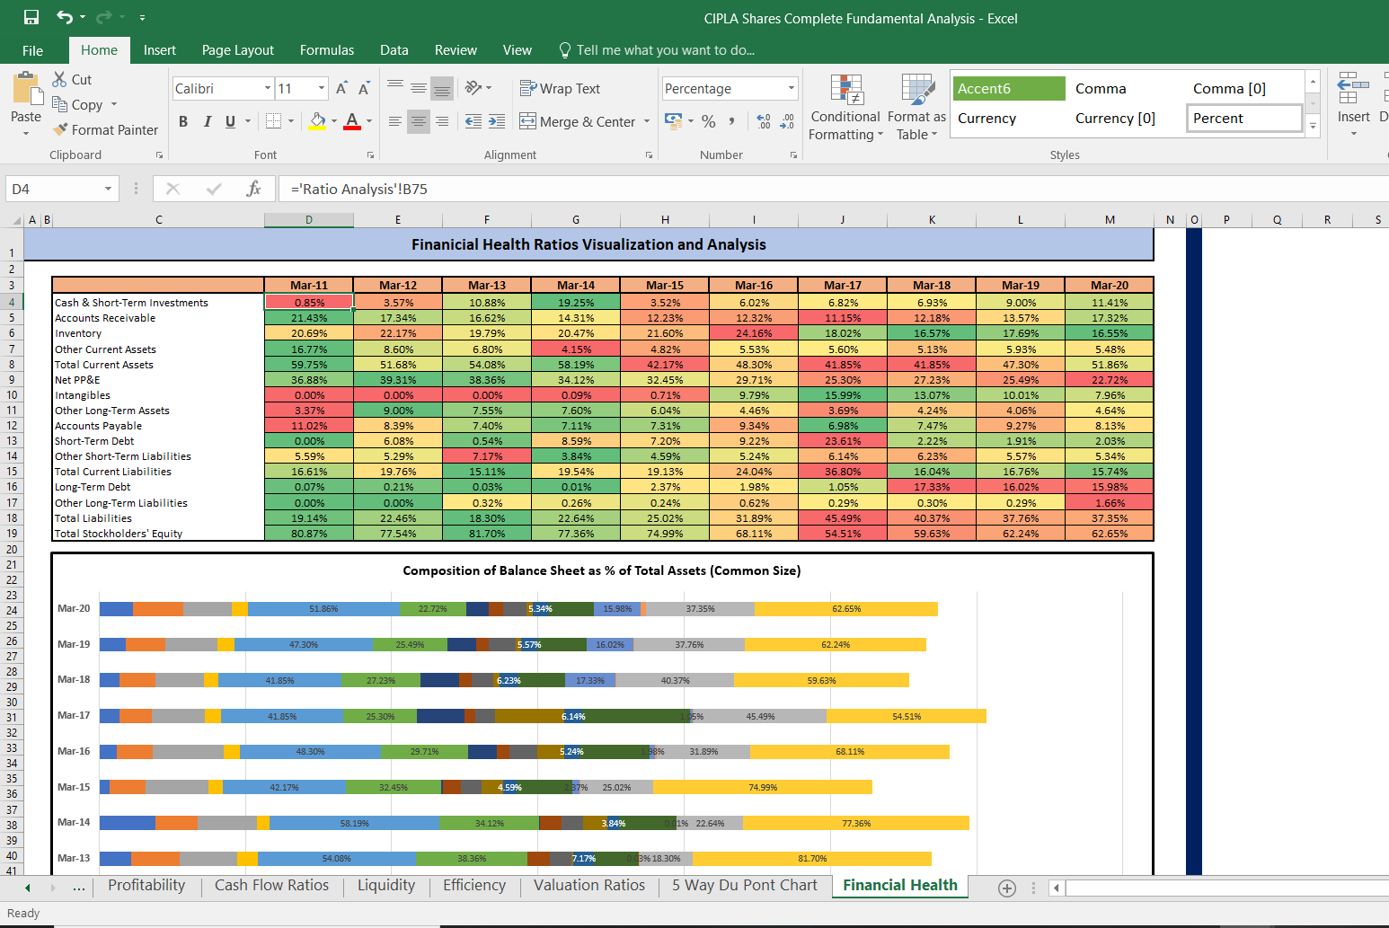Open the Calibri font name dropdown
The width and height of the screenshot is (1389, 928).
[268, 88]
